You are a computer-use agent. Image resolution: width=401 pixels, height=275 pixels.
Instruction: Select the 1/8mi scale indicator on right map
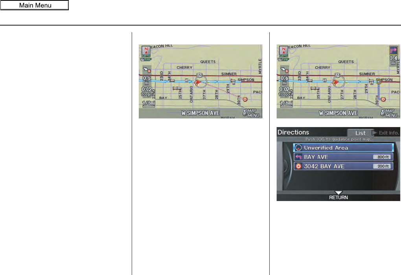(287, 103)
